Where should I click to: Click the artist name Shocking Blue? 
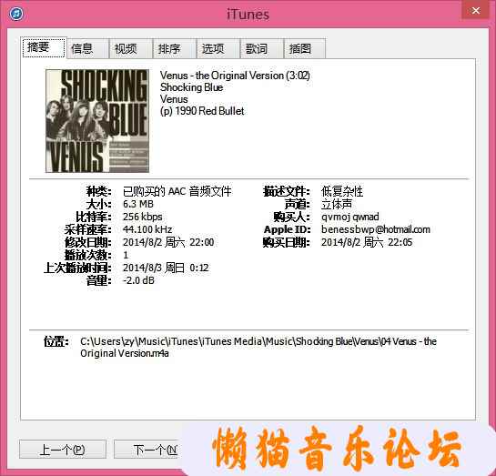(x=191, y=87)
